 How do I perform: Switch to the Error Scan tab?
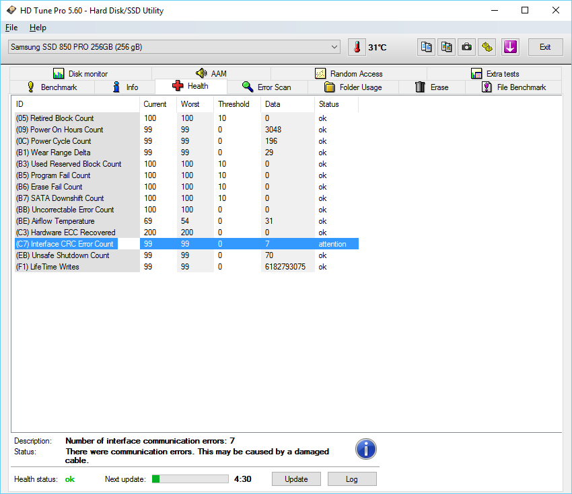click(267, 87)
